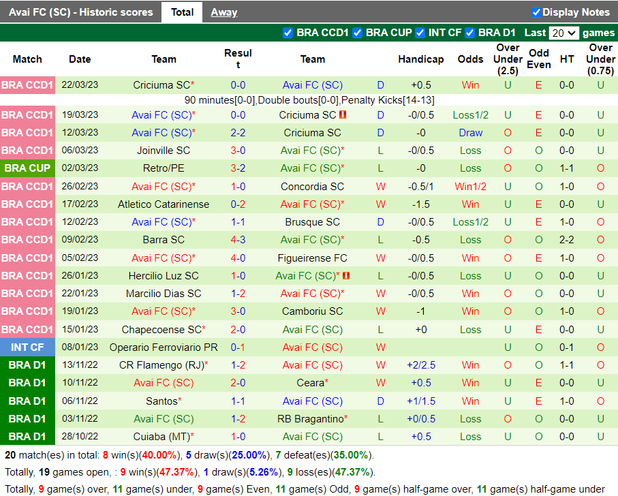Image resolution: width=618 pixels, height=496 pixels.
Task: Click red card icon beside Criciuma SC
Action: pyautogui.click(x=343, y=115)
